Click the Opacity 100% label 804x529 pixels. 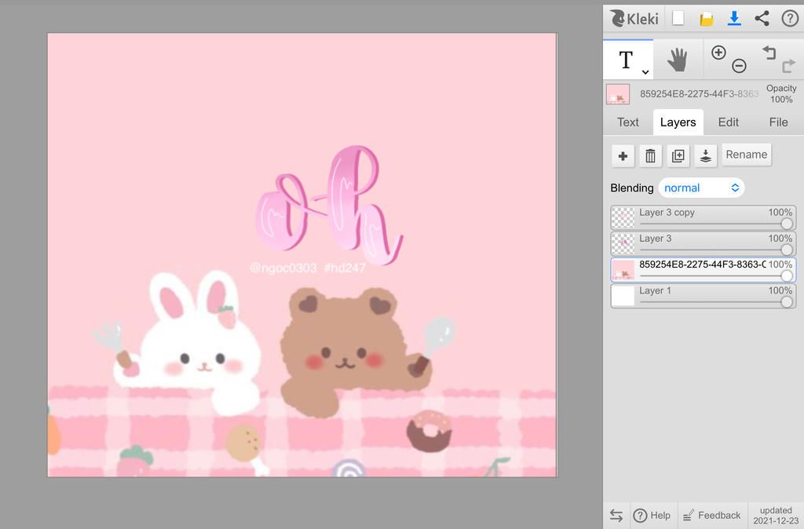[781, 94]
